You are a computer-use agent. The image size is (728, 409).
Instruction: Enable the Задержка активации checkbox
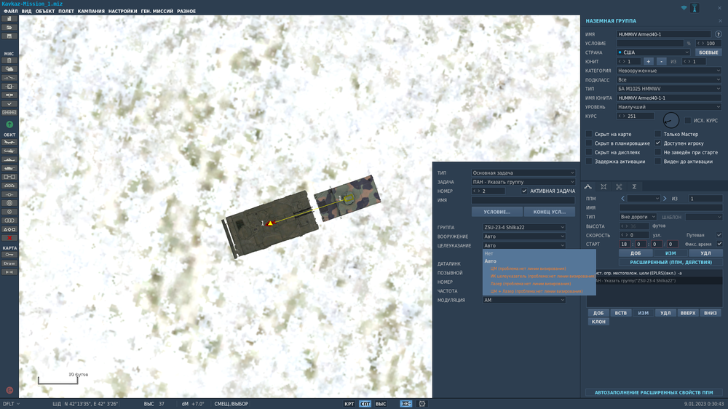[589, 162]
